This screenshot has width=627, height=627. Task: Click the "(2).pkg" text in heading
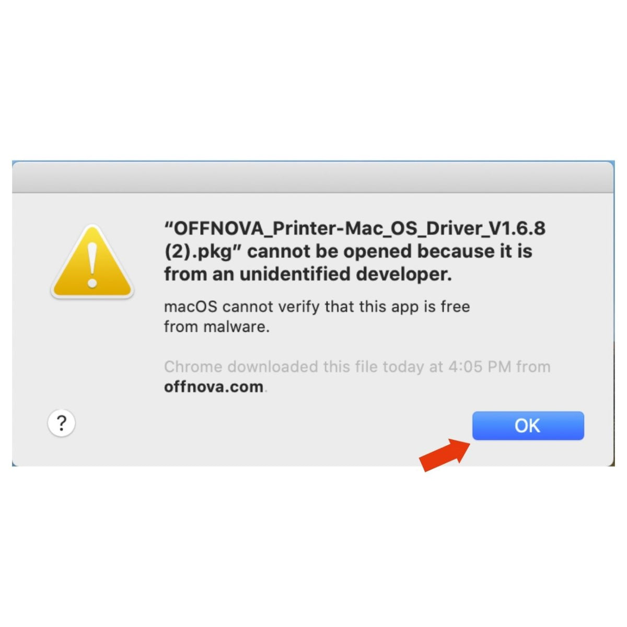pyautogui.click(x=199, y=251)
